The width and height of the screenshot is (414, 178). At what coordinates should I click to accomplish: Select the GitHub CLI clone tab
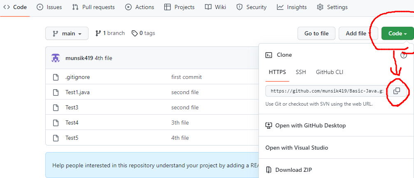point(330,72)
